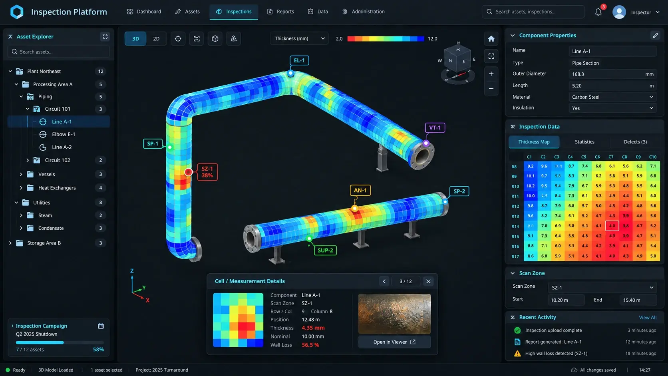
Task: Click the thickness color scale bar
Action: coord(386,39)
